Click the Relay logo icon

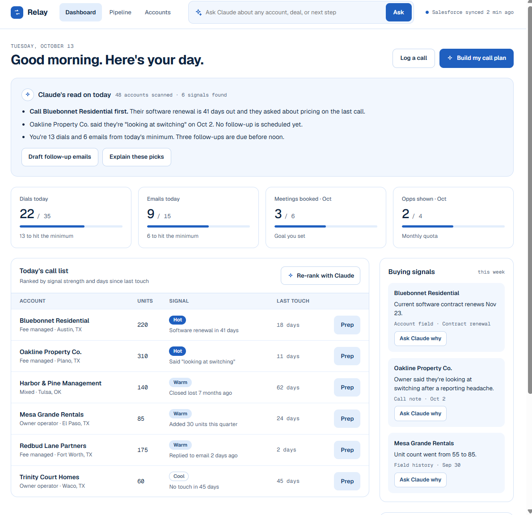[x=17, y=13]
